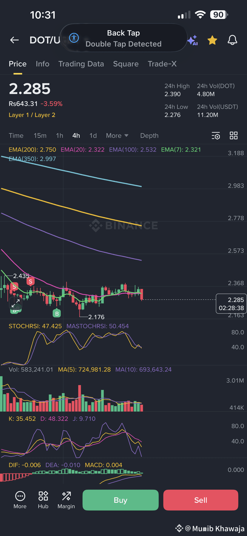Tap the Rs643.31 converted price
247x536 pixels.
(23, 104)
